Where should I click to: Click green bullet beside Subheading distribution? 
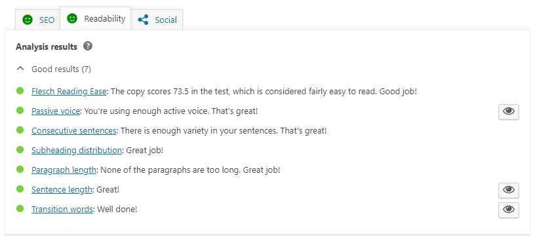click(x=20, y=149)
